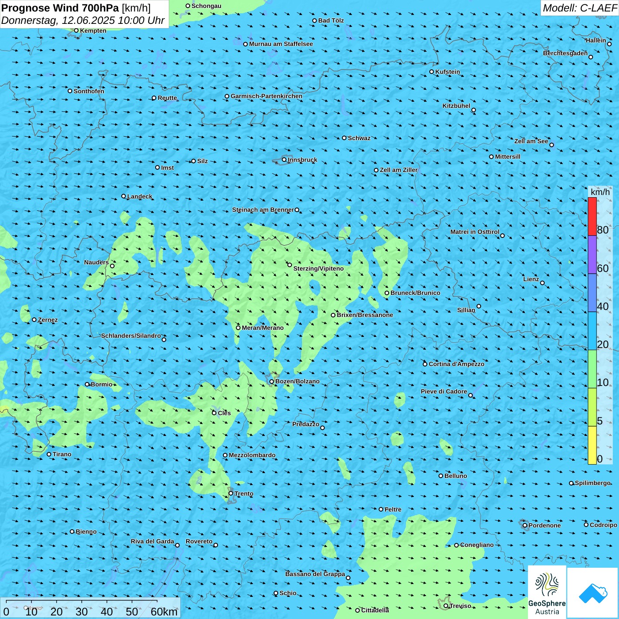
Task: Select the Brixen/Bressanone label
Action: pyautogui.click(x=365, y=315)
